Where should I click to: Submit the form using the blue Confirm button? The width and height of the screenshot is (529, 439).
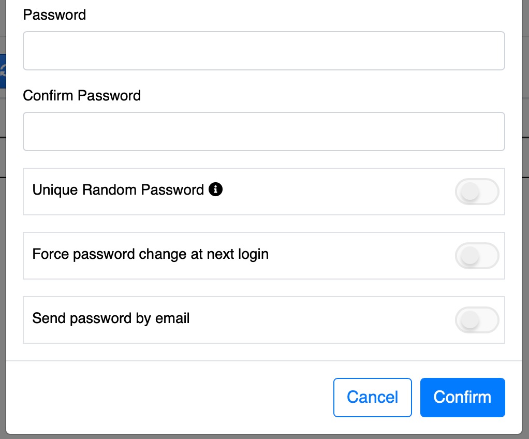[x=463, y=398]
